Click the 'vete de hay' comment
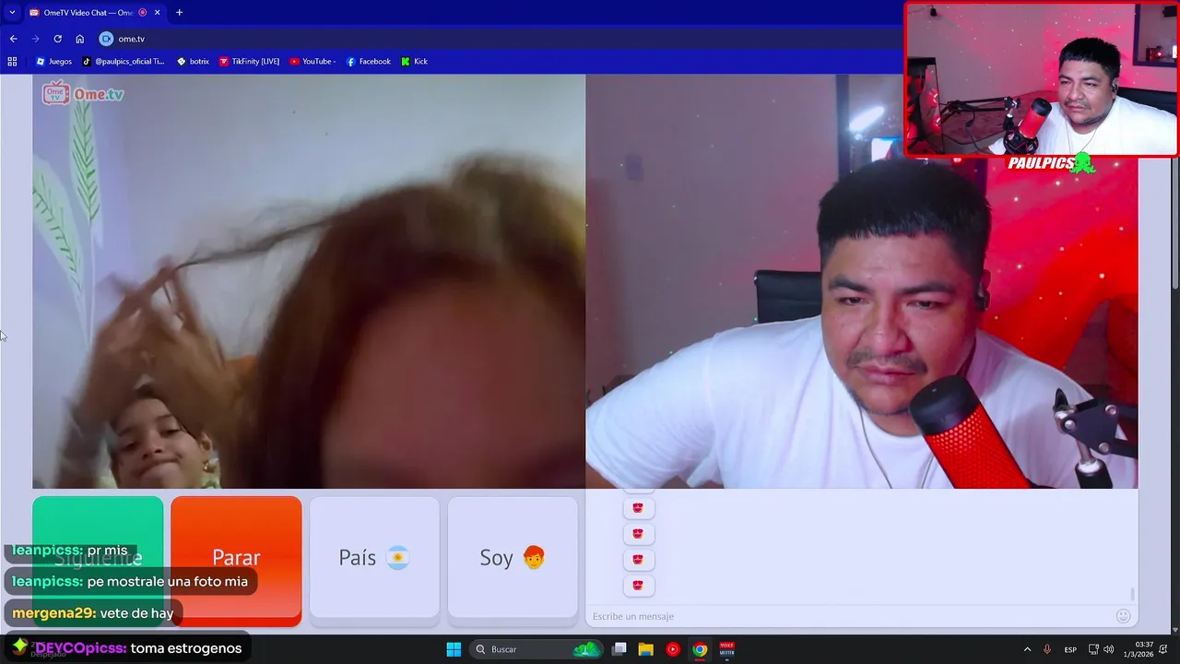 point(93,613)
